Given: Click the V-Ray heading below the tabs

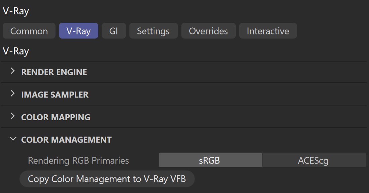Looking at the screenshot, I should [16, 51].
